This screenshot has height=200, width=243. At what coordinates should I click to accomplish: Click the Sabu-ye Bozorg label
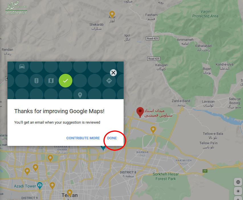point(235,103)
